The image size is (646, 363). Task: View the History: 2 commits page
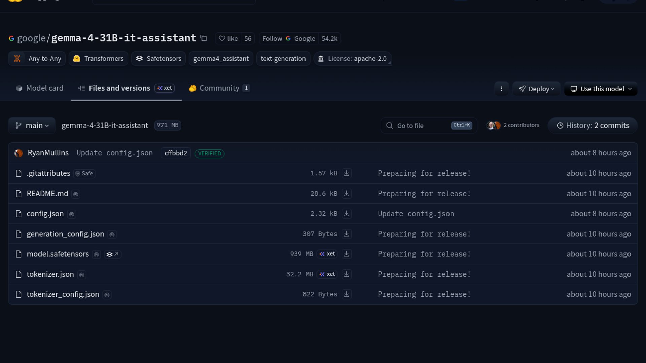pyautogui.click(x=593, y=125)
